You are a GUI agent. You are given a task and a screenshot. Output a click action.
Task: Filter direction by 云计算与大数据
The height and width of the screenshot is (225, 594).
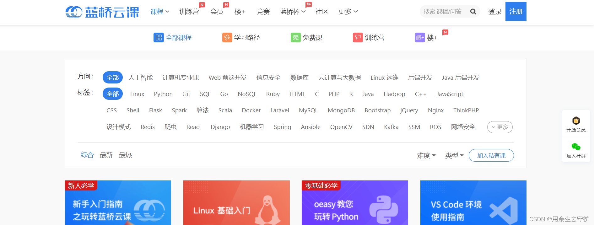click(340, 78)
